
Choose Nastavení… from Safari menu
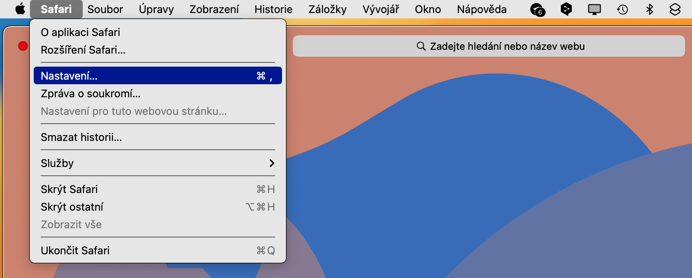157,76
